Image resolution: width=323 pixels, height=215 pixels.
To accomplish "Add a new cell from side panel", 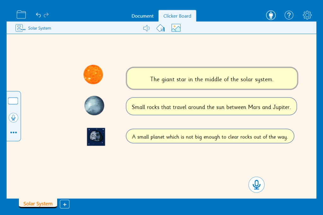I will tap(13, 101).
